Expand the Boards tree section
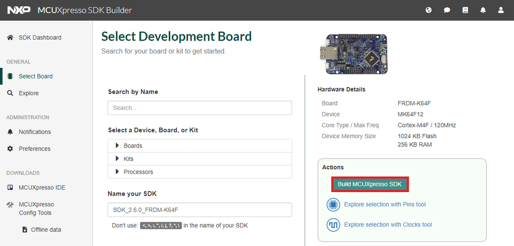514x246 pixels. 200,146
